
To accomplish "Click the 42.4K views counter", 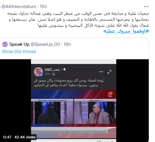I will [25, 137].
